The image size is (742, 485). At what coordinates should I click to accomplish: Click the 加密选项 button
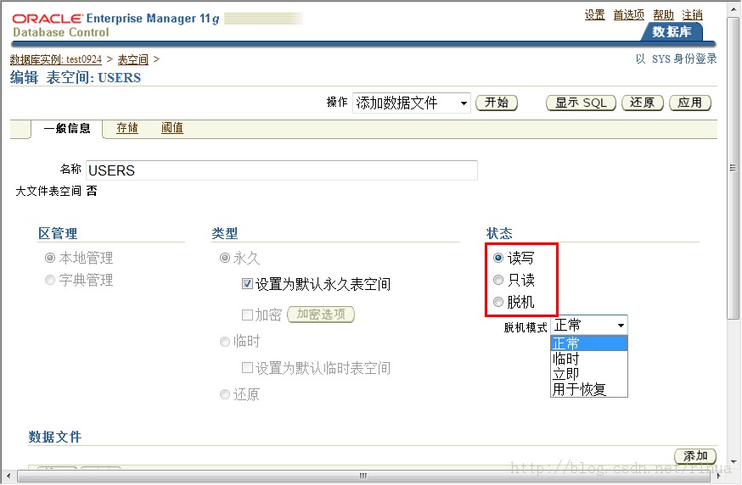point(321,315)
